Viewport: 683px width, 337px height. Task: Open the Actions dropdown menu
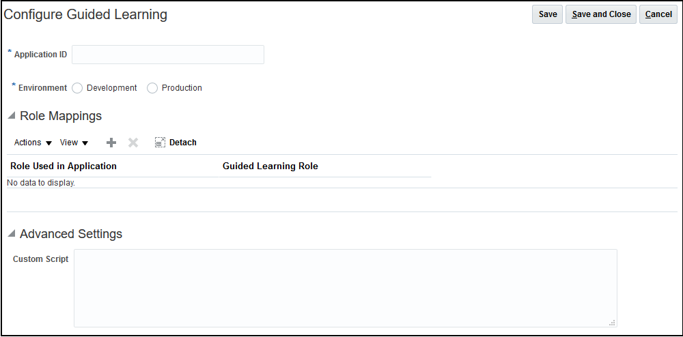[33, 143]
